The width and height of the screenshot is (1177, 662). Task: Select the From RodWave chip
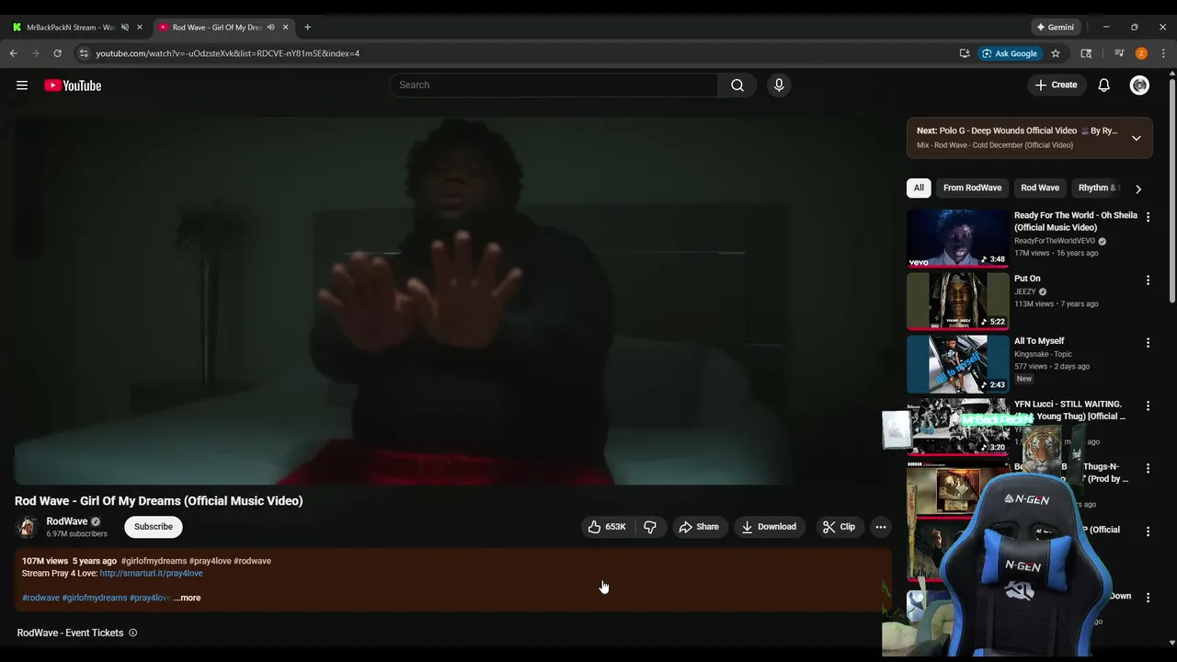click(972, 188)
